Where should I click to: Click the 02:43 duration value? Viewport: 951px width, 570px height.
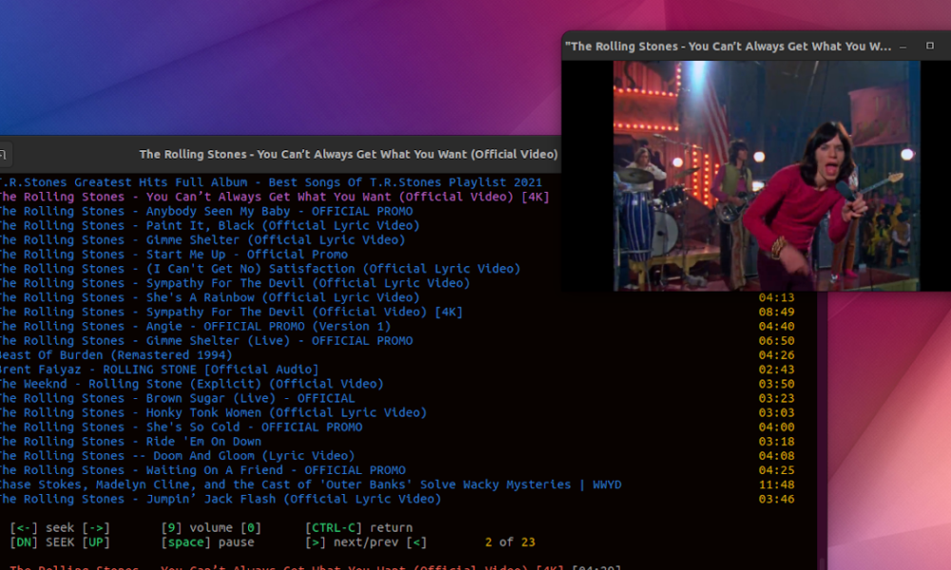click(776, 370)
